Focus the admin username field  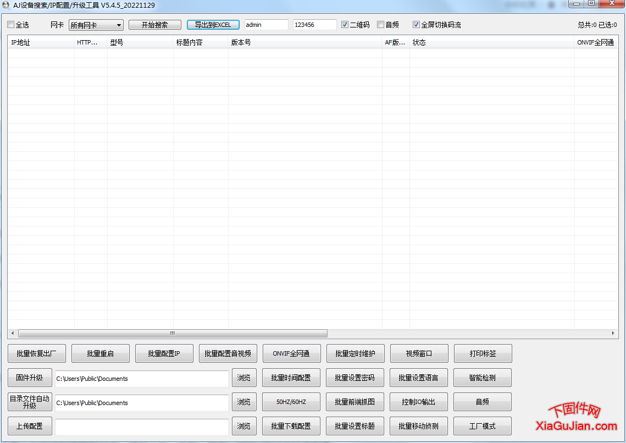(266, 25)
